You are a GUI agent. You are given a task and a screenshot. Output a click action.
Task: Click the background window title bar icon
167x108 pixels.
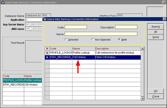(3, 3)
